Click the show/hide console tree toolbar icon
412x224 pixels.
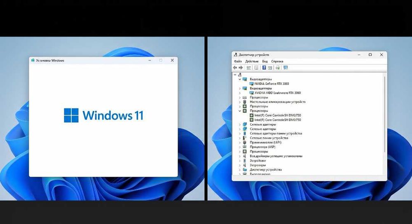[x=248, y=67]
